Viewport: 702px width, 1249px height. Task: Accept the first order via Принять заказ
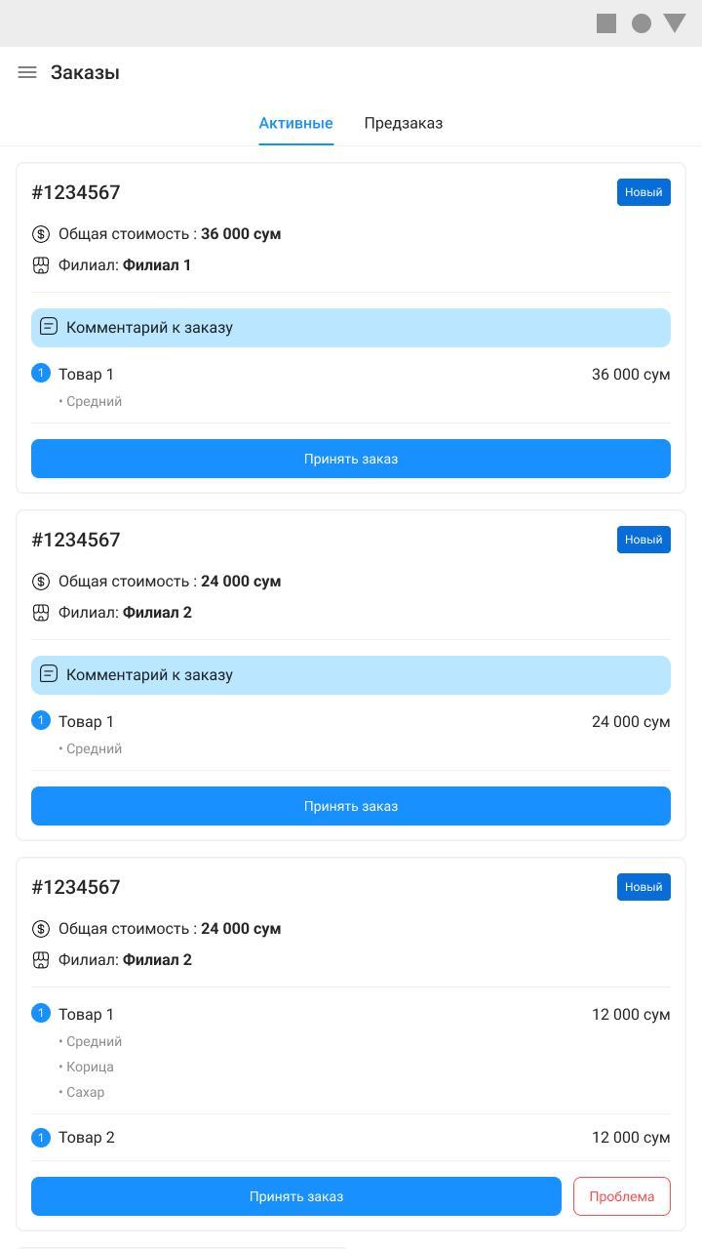pos(350,458)
